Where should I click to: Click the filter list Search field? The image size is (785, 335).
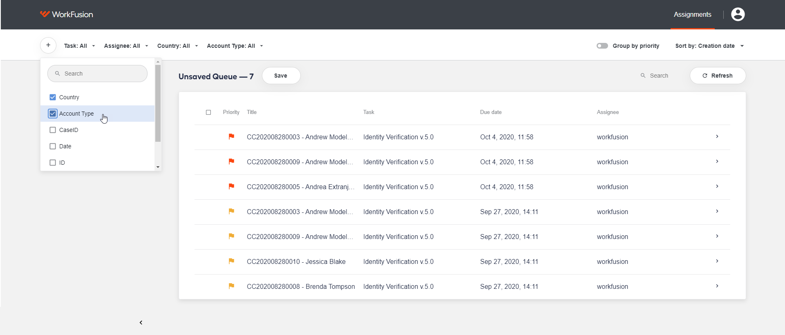click(x=97, y=74)
